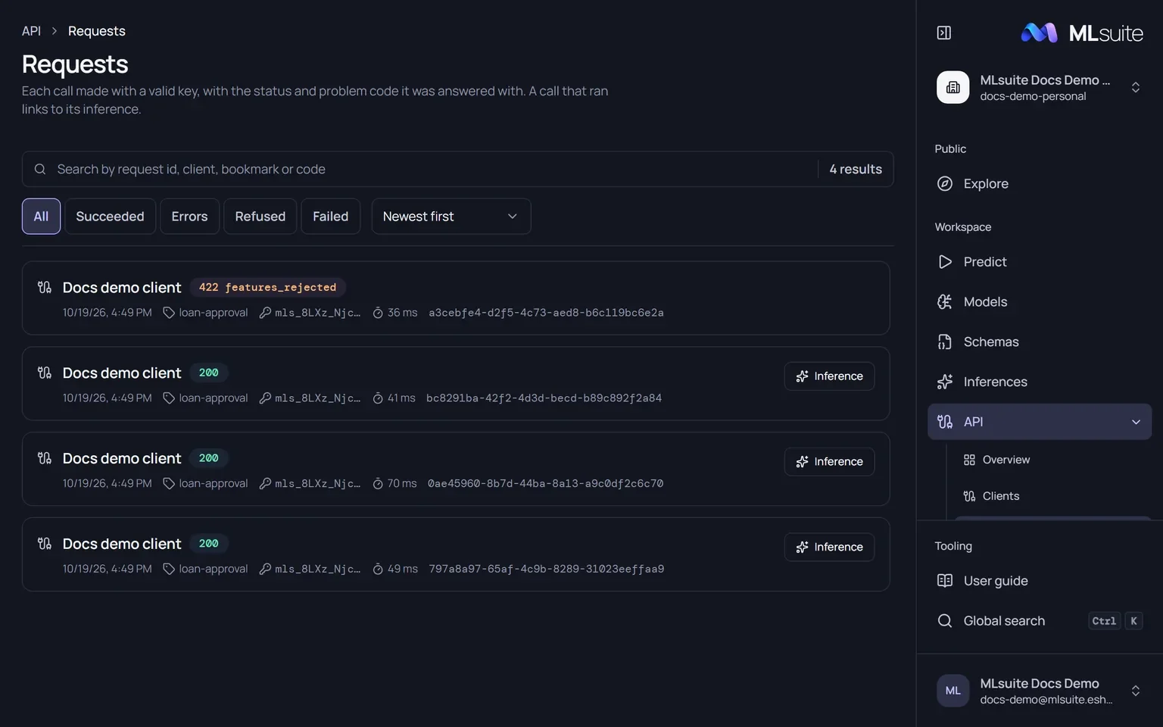The width and height of the screenshot is (1163, 727).
Task: Click the Global search magnifier icon
Action: [x=944, y=621]
